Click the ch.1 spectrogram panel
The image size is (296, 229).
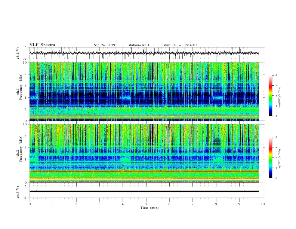144,91
